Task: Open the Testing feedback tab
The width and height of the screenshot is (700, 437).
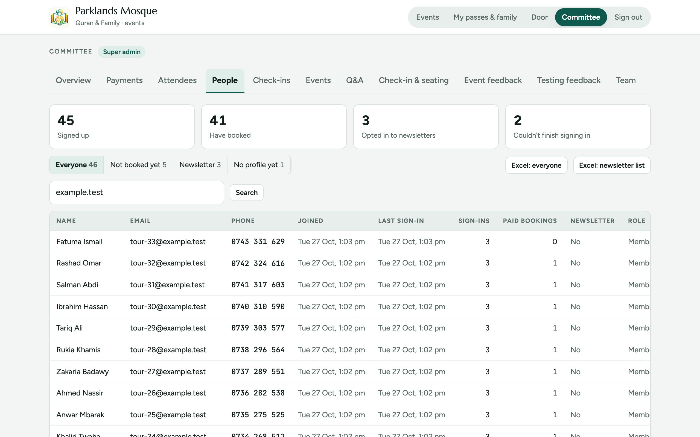Action: pos(569,80)
